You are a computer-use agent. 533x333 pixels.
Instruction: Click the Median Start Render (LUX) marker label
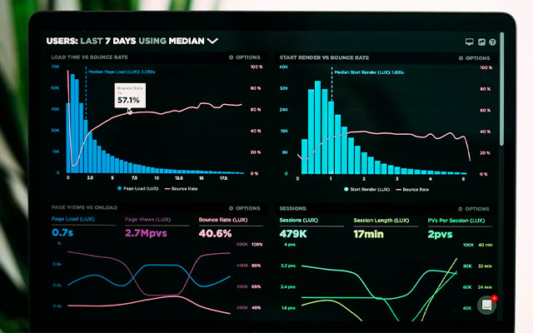point(369,72)
